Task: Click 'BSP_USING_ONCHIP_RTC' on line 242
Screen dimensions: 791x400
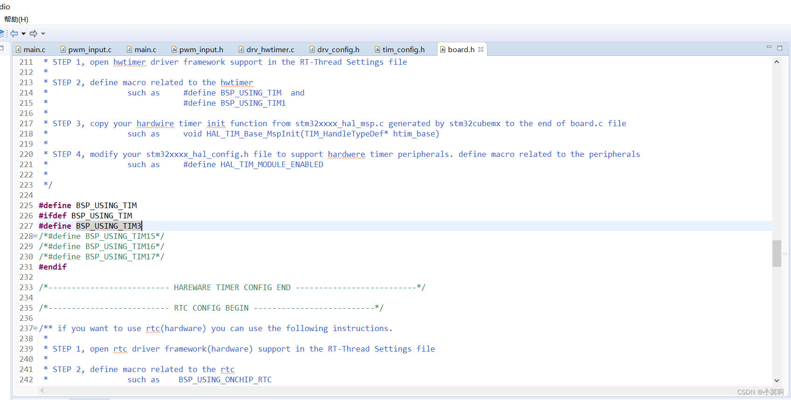Action: [225, 380]
